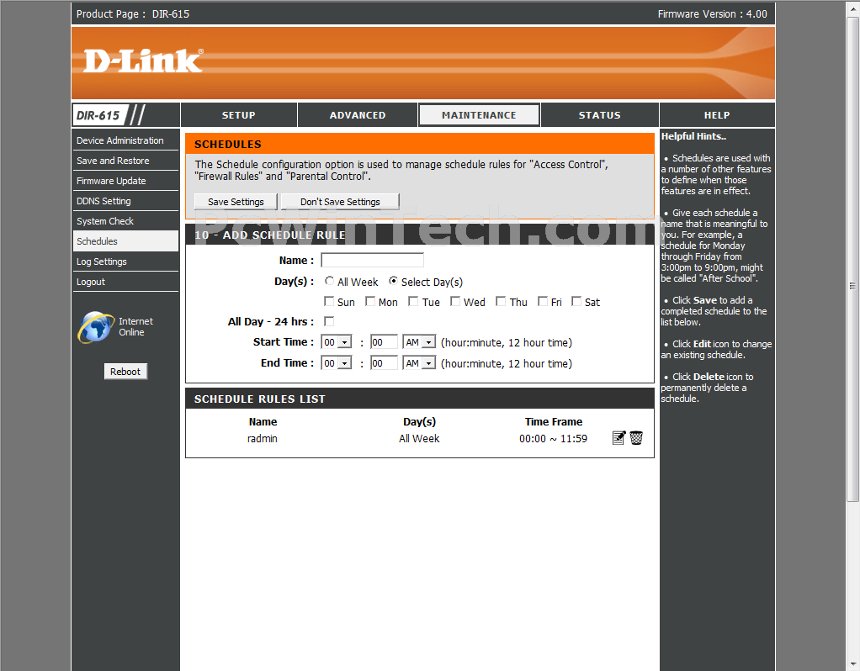
Task: Open Device Administration in sidebar
Action: pos(125,140)
